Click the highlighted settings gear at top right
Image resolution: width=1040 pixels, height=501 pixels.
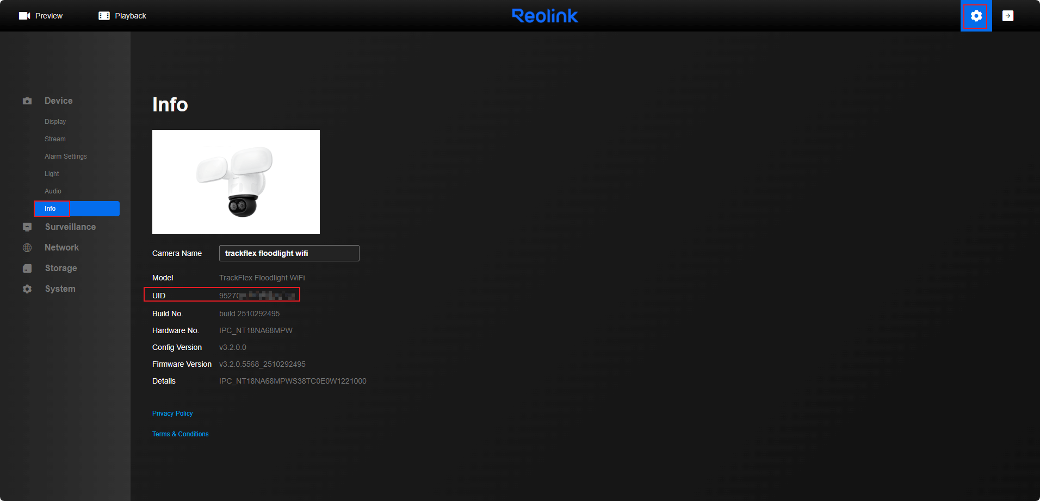pyautogui.click(x=976, y=16)
